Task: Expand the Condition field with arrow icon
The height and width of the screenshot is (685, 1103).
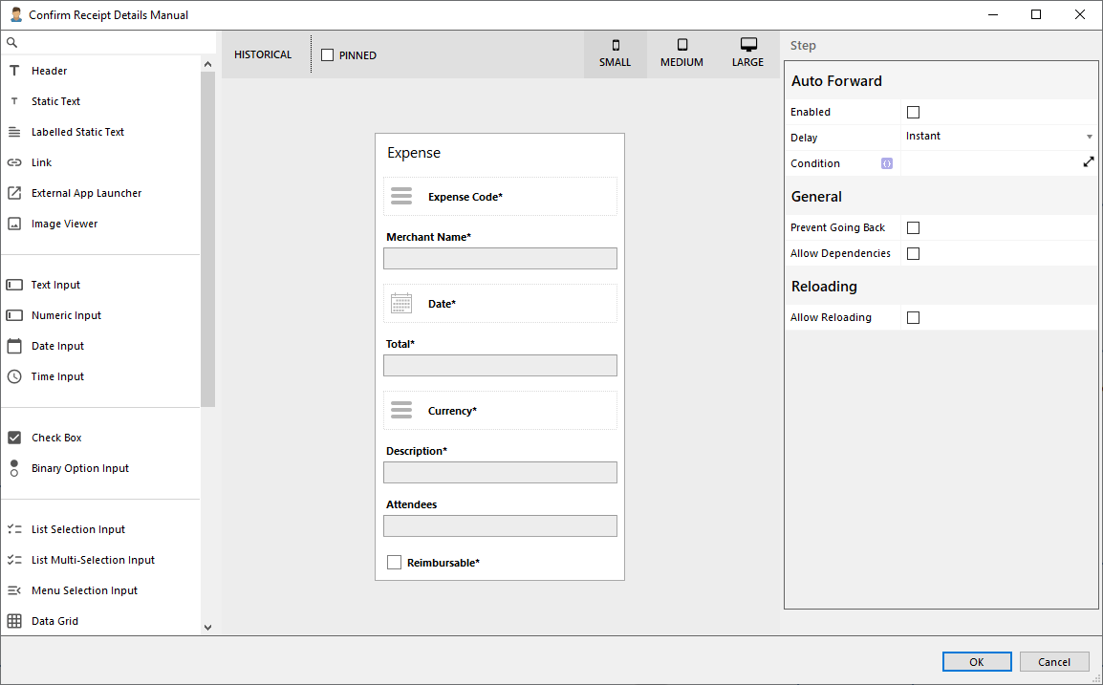Action: pyautogui.click(x=1088, y=162)
